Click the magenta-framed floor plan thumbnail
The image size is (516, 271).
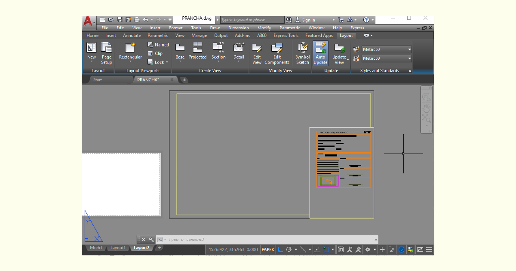point(328,181)
